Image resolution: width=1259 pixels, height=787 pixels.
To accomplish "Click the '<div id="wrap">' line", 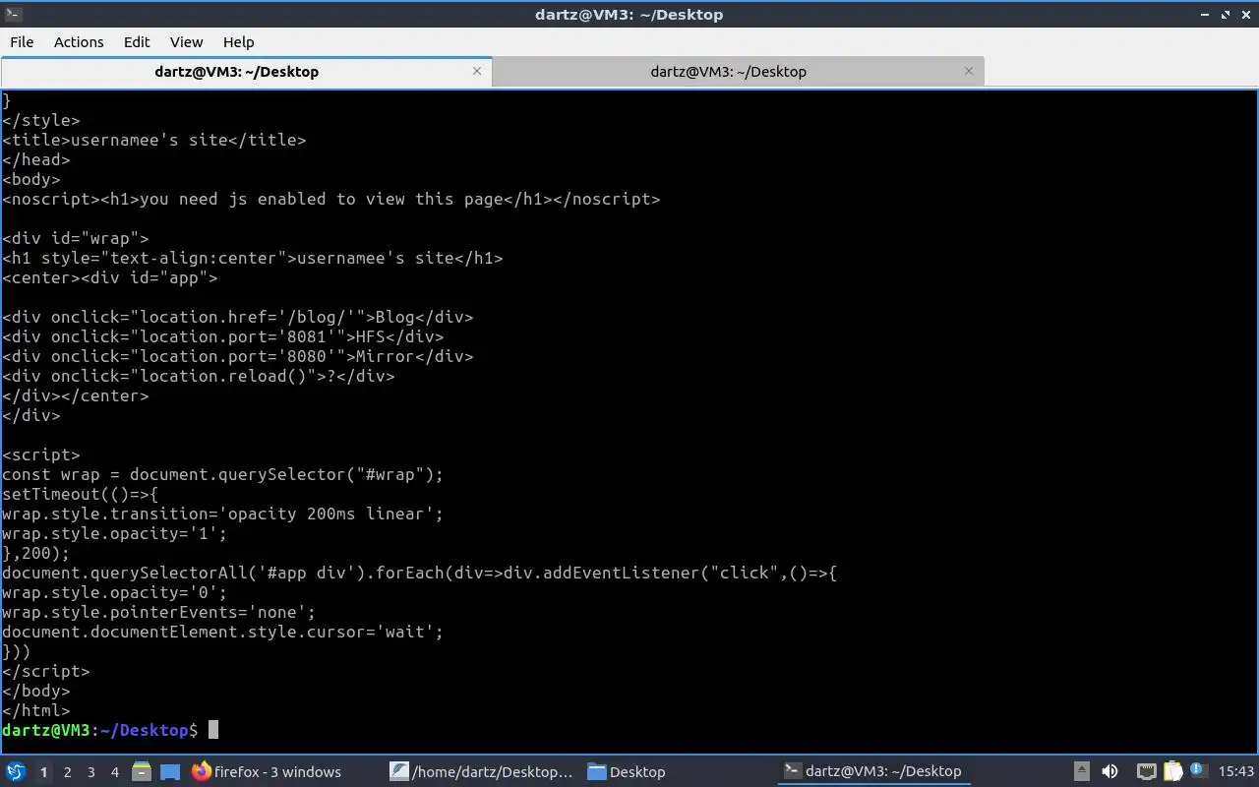I will [x=75, y=238].
